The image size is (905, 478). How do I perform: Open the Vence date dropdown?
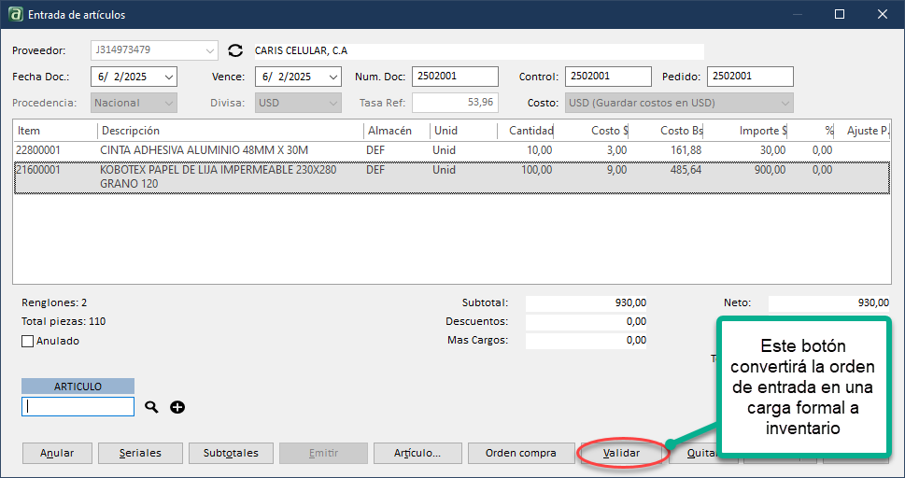pos(332,77)
